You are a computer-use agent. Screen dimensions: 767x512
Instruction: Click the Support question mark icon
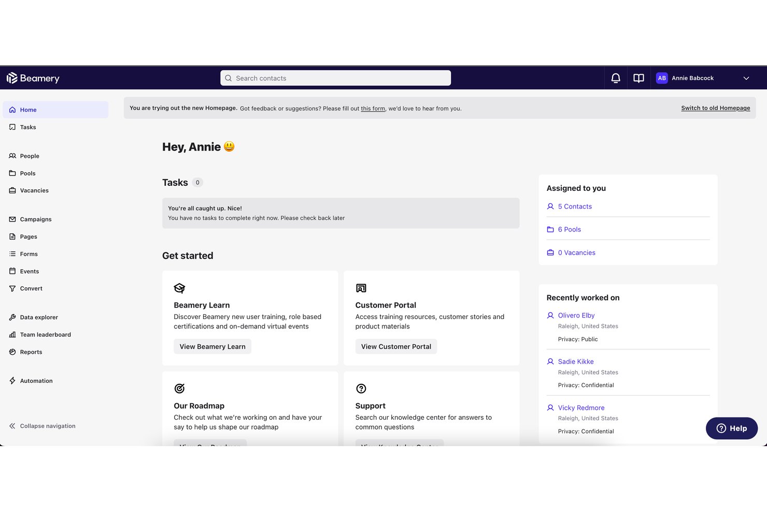pos(361,389)
